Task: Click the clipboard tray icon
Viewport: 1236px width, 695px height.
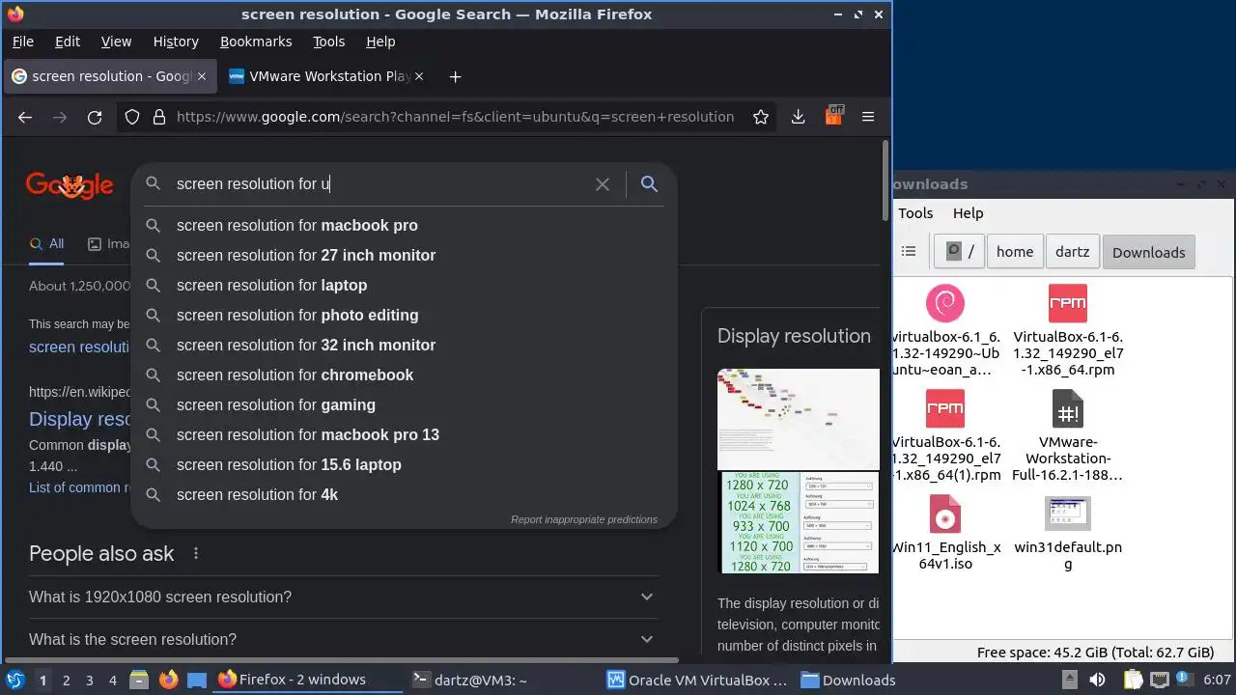Action: coord(1132,680)
